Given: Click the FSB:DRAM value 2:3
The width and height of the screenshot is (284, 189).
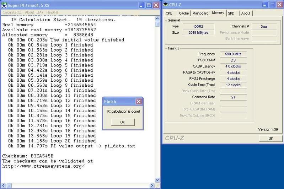Looking at the screenshot, I should click(233, 60).
